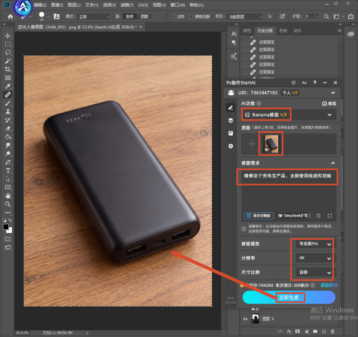Click the foreground color swatch

(6, 227)
